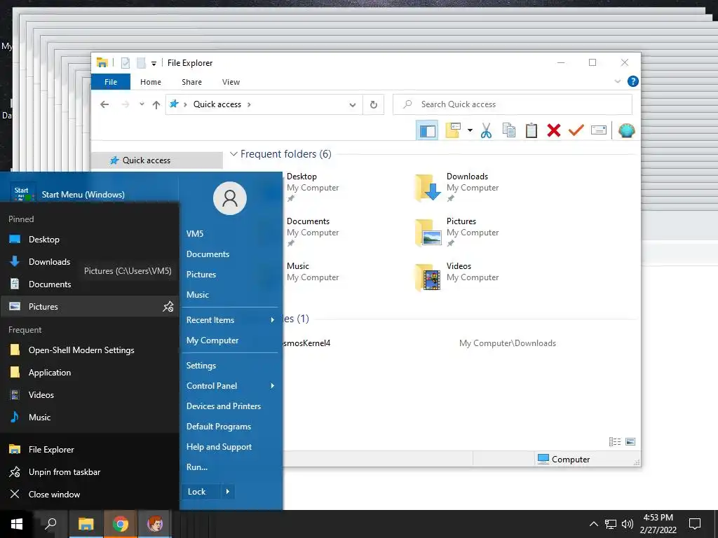
Task: Select Quick access in navigation pane
Action: click(147, 160)
